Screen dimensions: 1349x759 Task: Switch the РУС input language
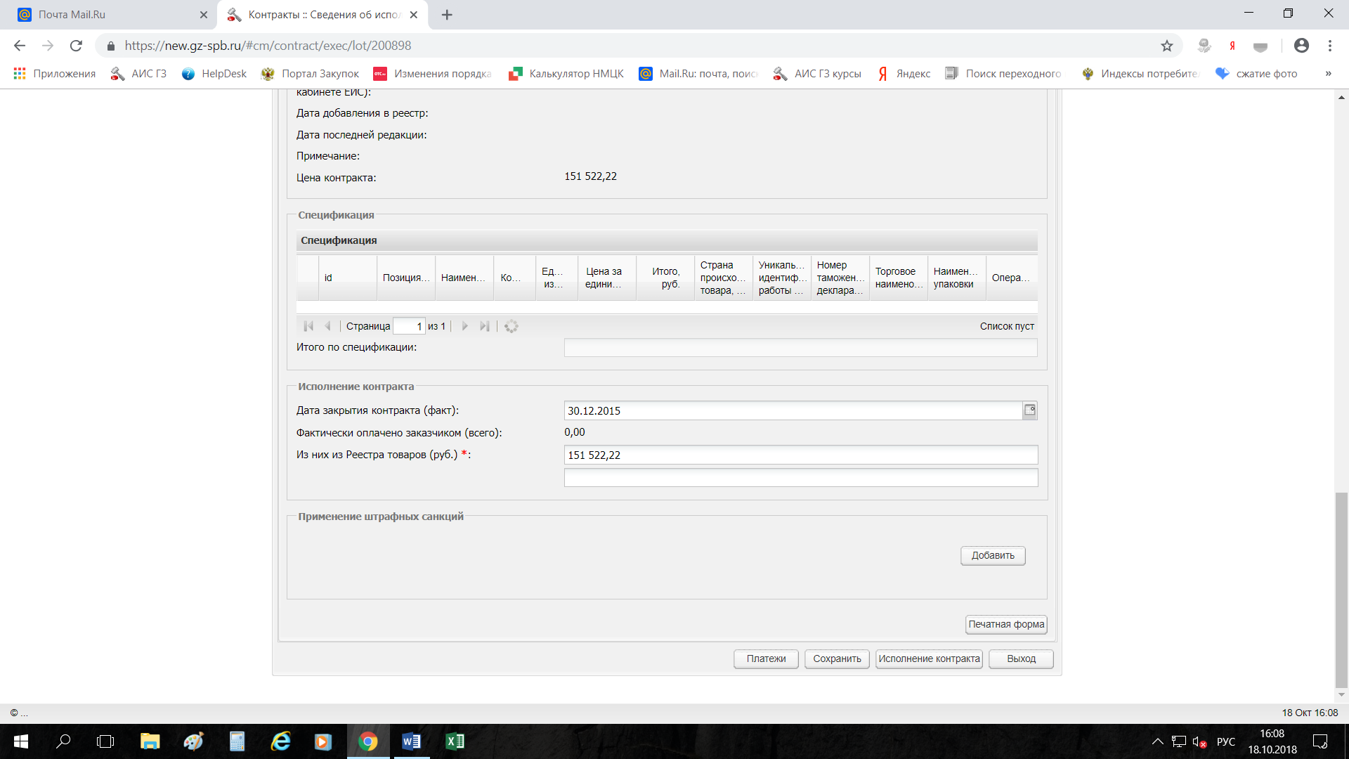[x=1226, y=742]
